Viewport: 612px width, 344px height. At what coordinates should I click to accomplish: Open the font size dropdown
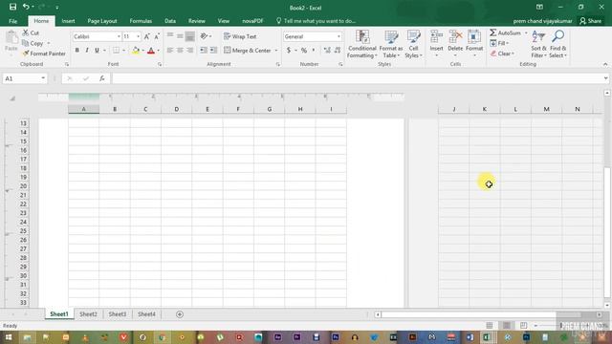[138, 36]
